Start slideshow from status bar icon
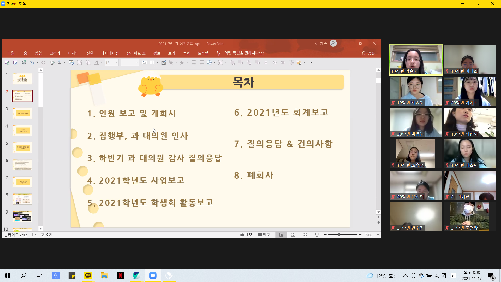The height and width of the screenshot is (282, 501). pyautogui.click(x=317, y=235)
